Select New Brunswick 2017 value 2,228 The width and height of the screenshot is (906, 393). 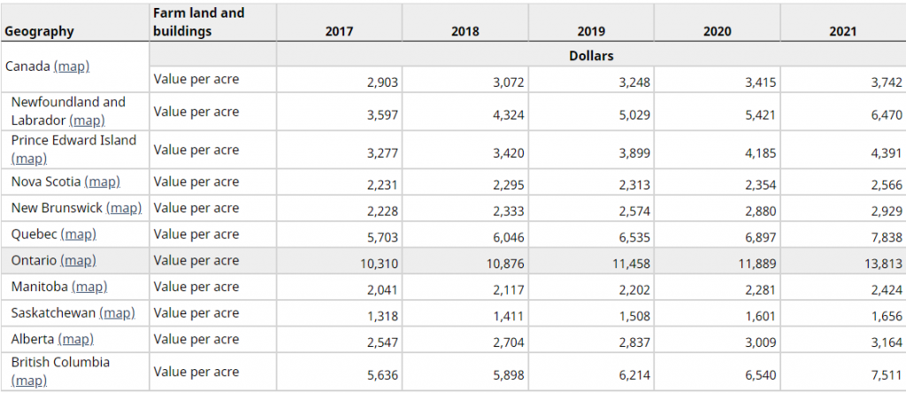click(382, 212)
